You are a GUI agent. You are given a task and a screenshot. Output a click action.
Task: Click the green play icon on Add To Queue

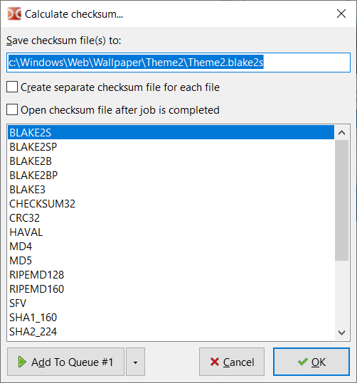(x=22, y=362)
